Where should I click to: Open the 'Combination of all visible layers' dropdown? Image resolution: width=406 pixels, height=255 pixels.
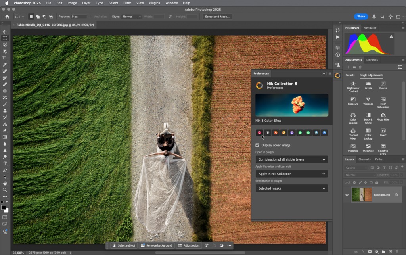tap(291, 159)
